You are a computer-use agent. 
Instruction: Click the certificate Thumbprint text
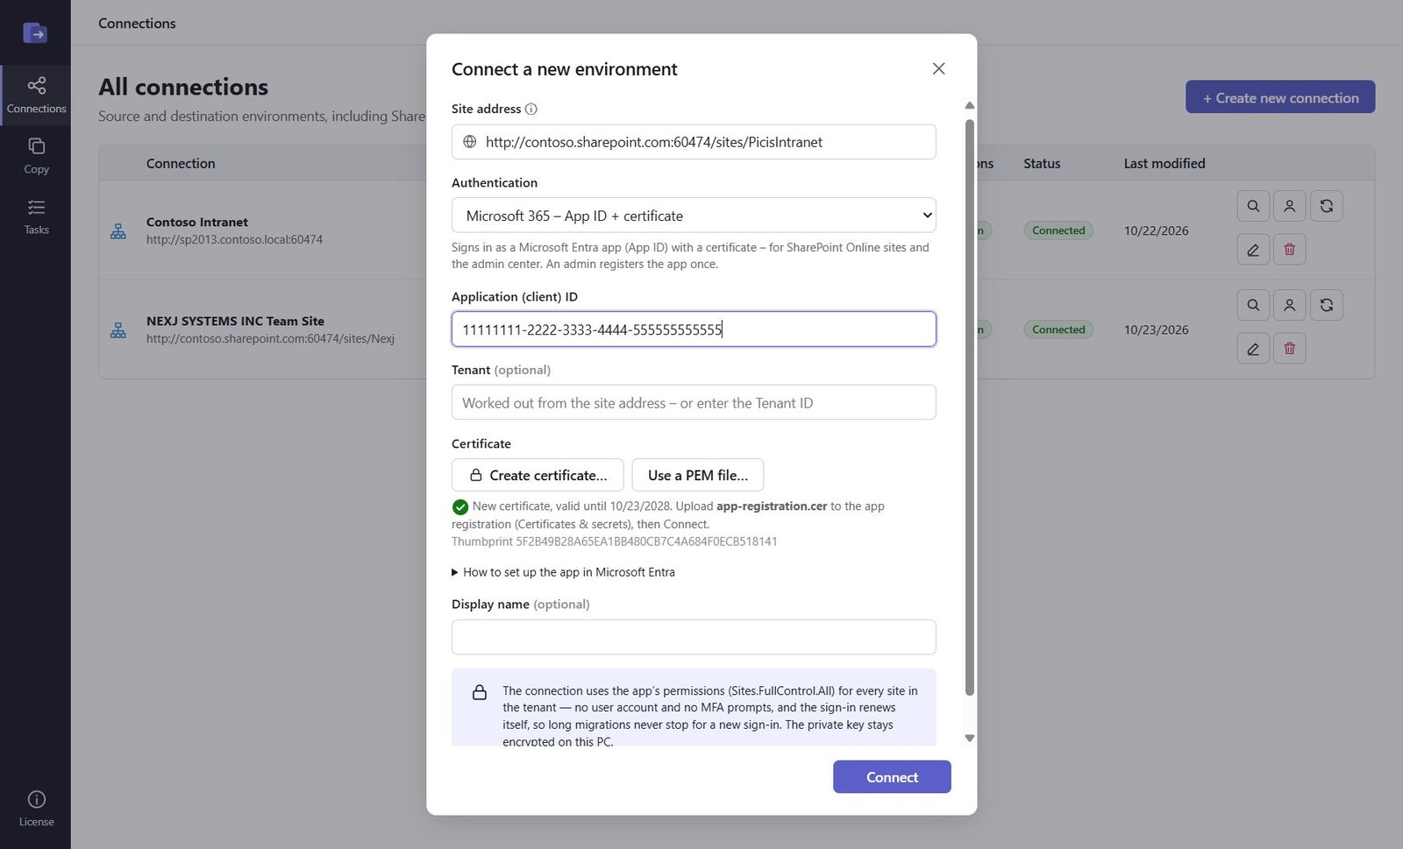point(614,541)
